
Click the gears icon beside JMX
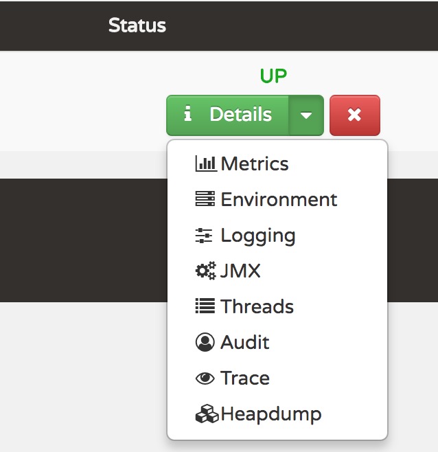(205, 271)
